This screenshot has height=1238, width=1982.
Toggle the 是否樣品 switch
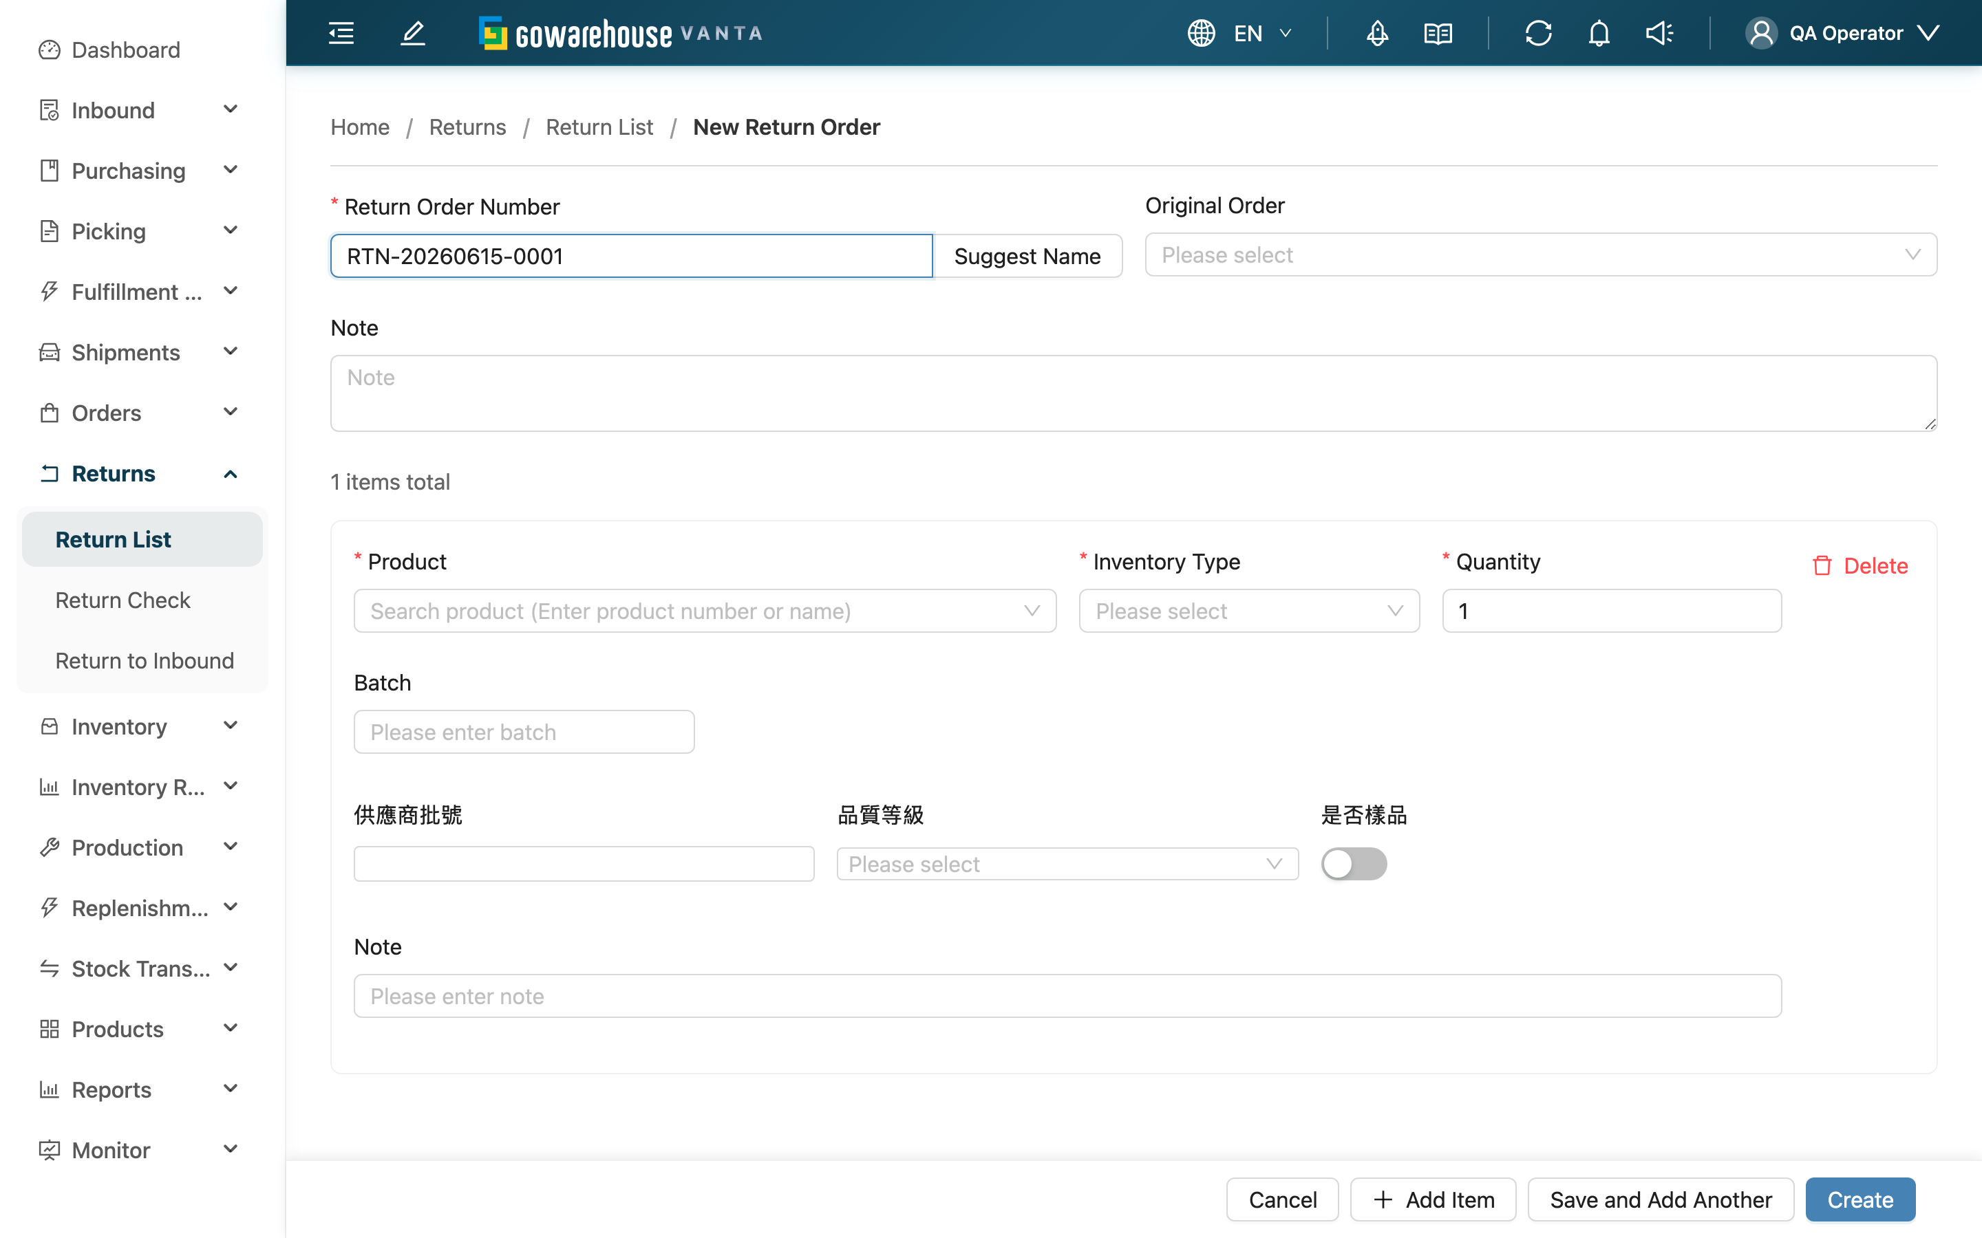[x=1354, y=864]
